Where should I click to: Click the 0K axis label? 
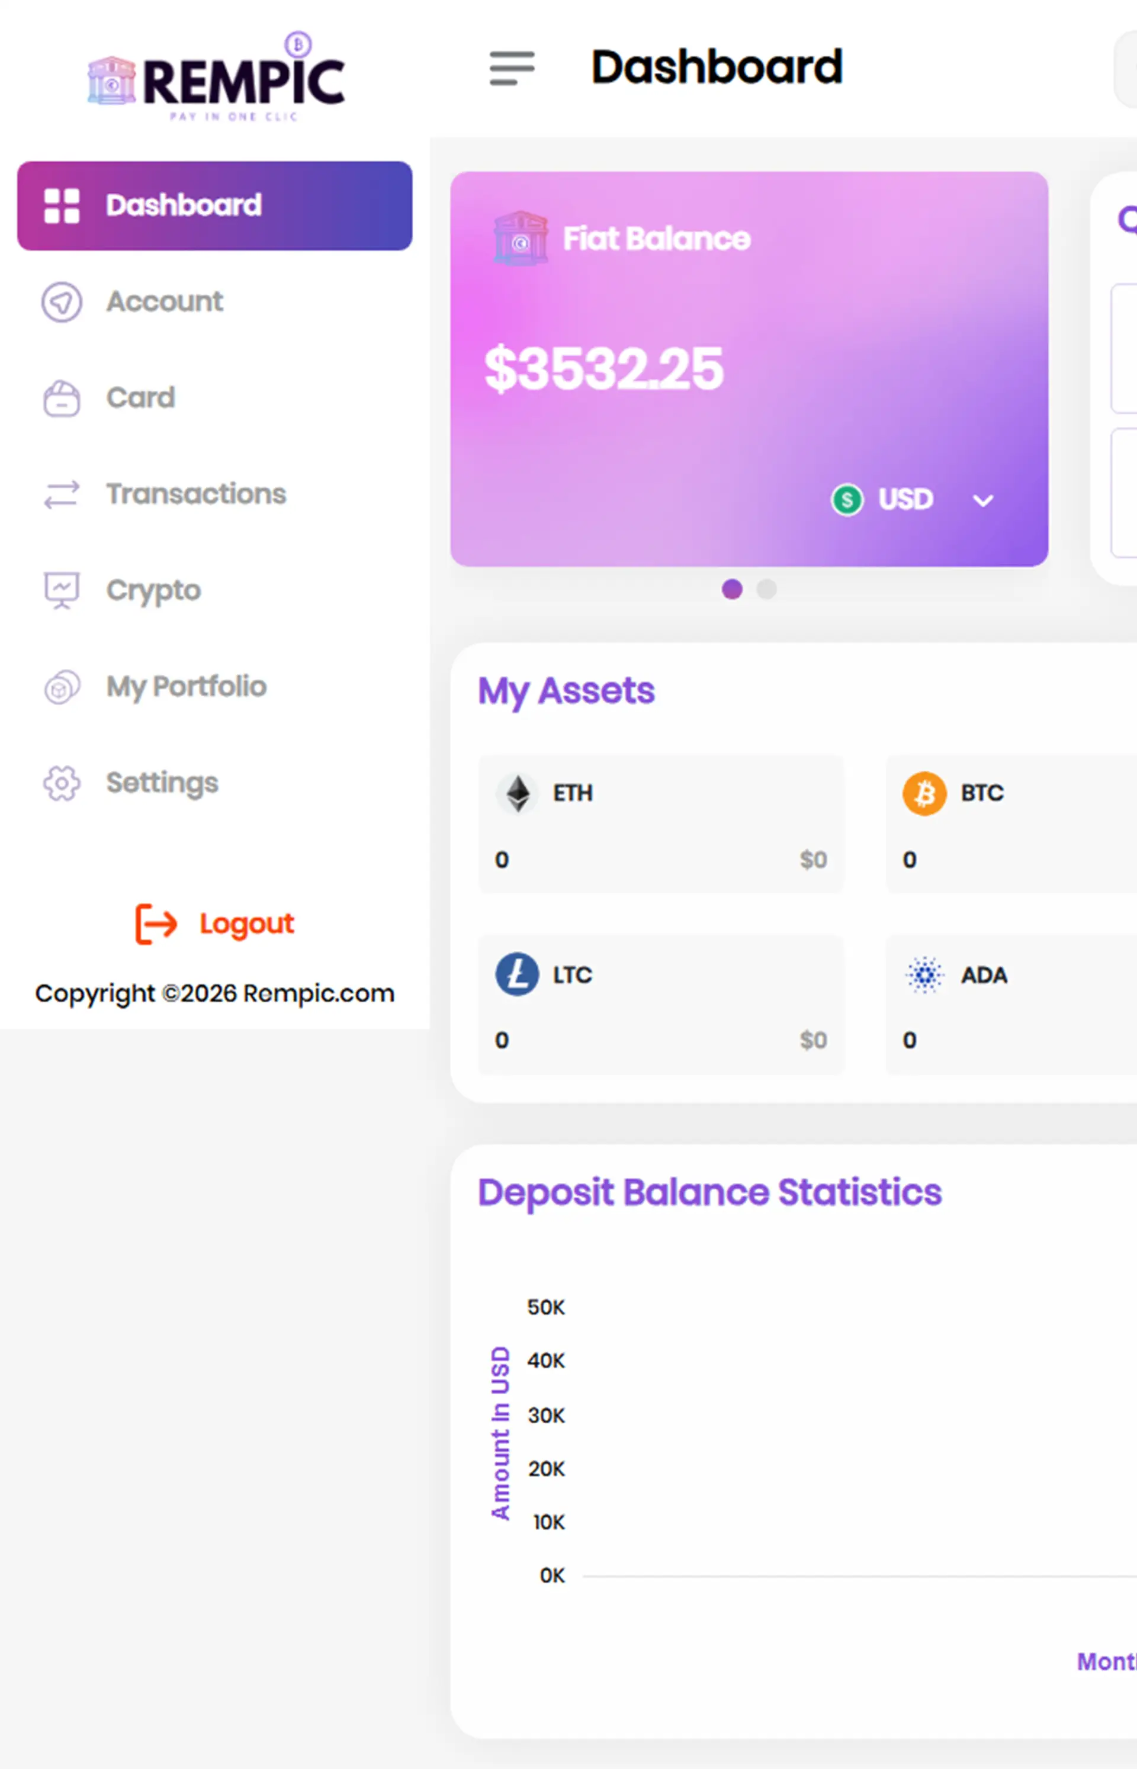click(x=551, y=1577)
